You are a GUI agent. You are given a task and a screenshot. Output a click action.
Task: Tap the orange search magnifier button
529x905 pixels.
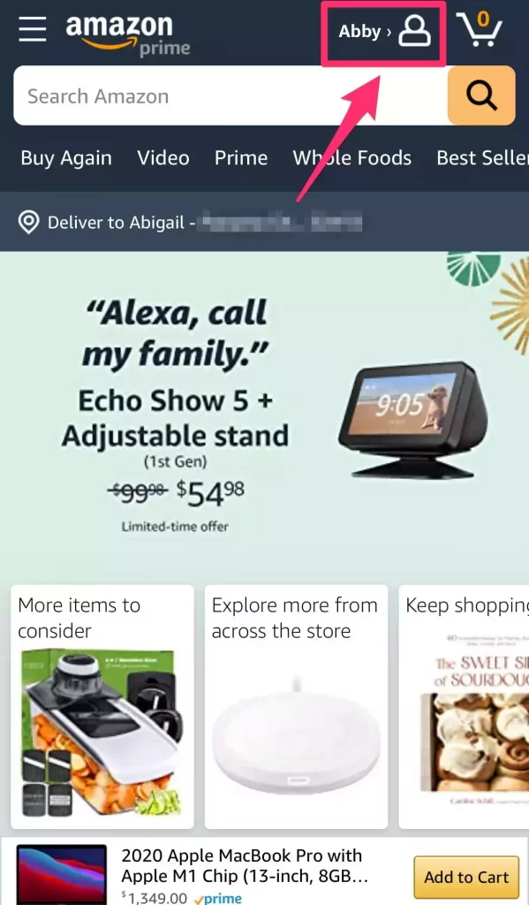pos(481,95)
